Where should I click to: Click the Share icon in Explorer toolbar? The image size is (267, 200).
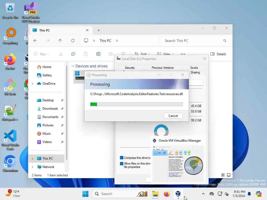[111, 54]
